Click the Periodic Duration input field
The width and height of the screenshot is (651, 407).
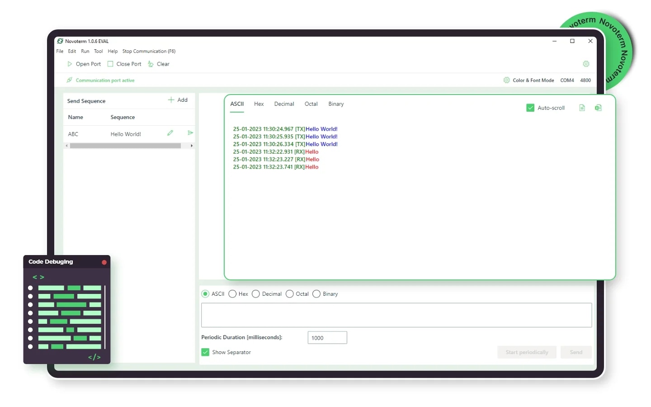pos(327,338)
